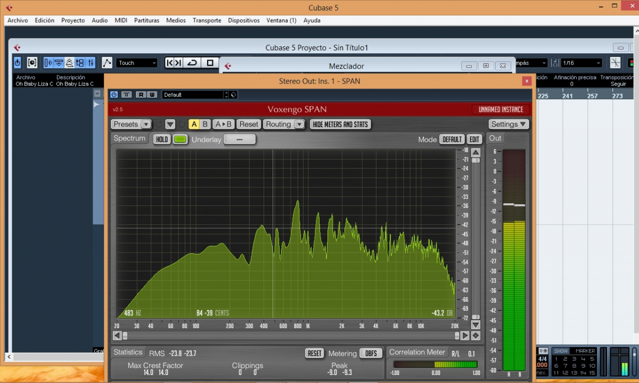639x383 pixels.
Task: Enable Read automation (R) on plugin
Action: 141,95
